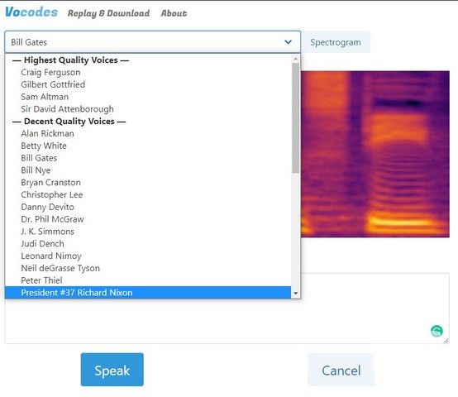
Task: Click the dropdown chevron arrow for the voice selector
Action: tap(288, 42)
